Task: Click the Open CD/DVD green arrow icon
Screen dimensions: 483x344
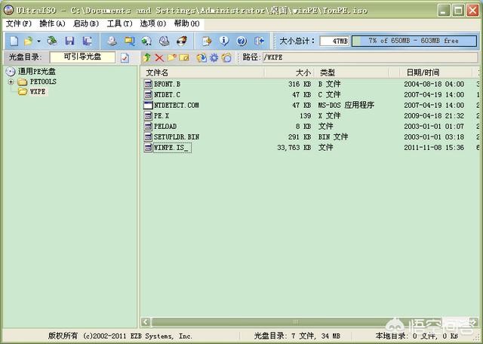Action: 52,41
